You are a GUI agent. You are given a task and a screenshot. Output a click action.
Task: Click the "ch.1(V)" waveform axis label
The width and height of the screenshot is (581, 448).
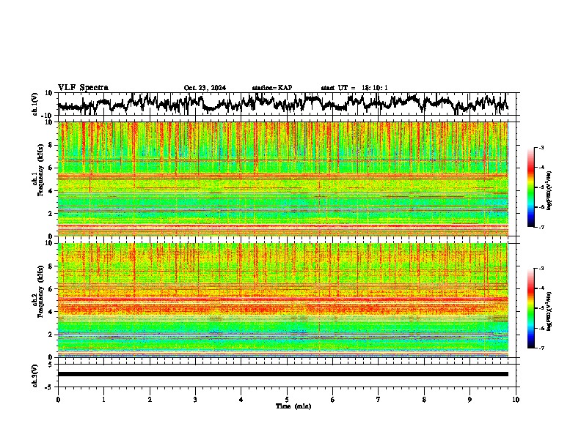[x=35, y=104]
